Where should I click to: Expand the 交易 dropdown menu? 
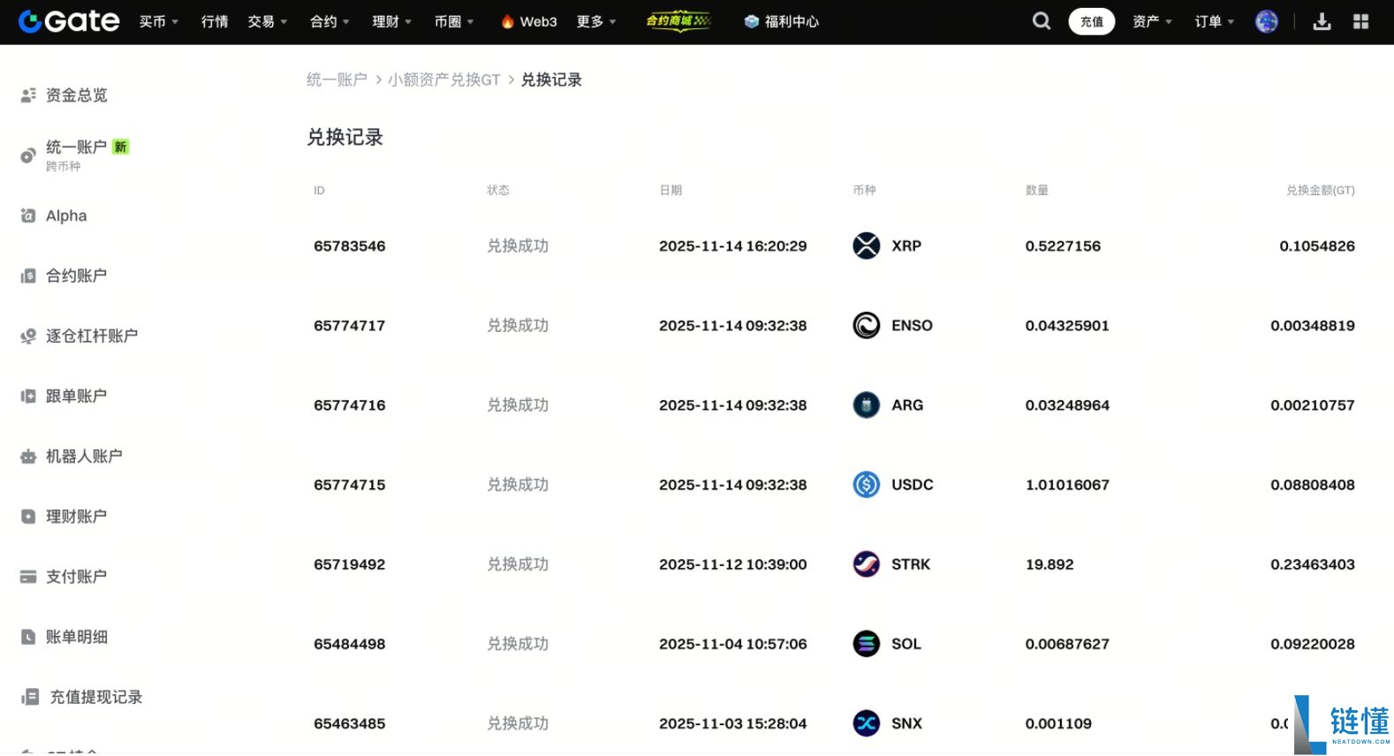click(268, 21)
